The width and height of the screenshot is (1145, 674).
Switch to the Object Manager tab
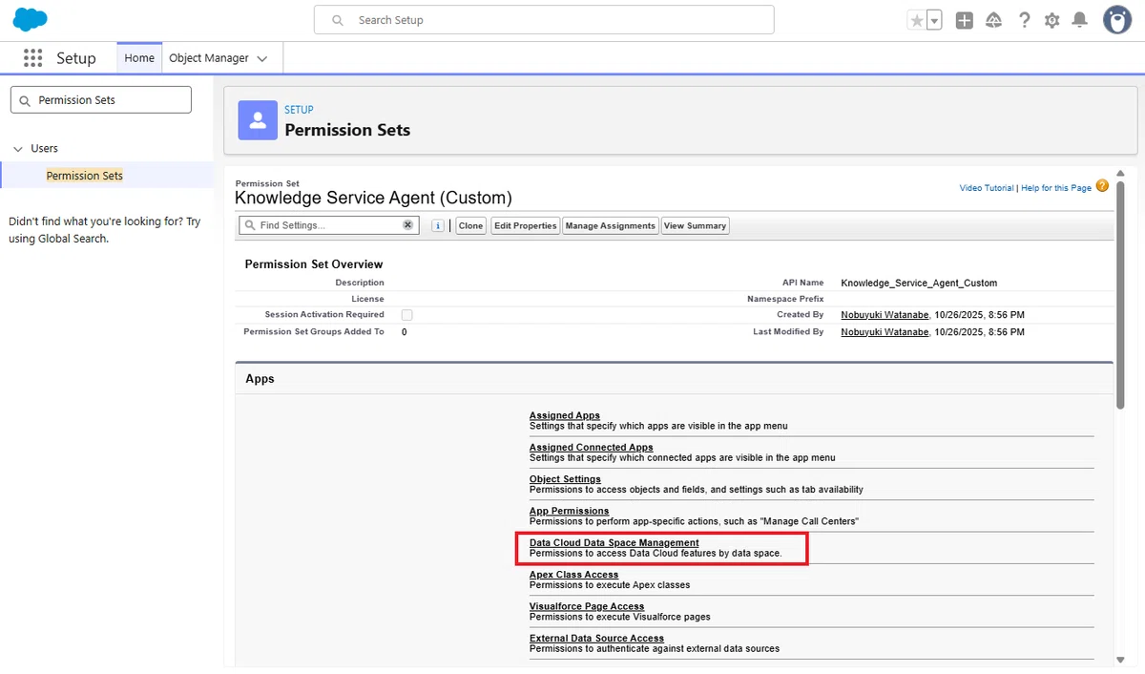209,58
